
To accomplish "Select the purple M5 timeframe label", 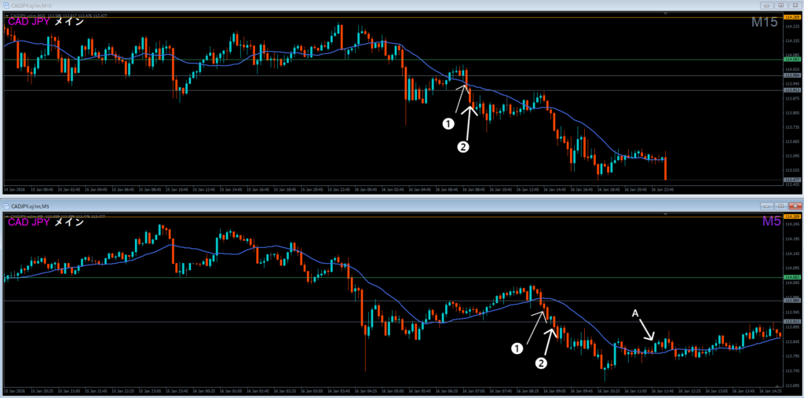I will point(771,221).
